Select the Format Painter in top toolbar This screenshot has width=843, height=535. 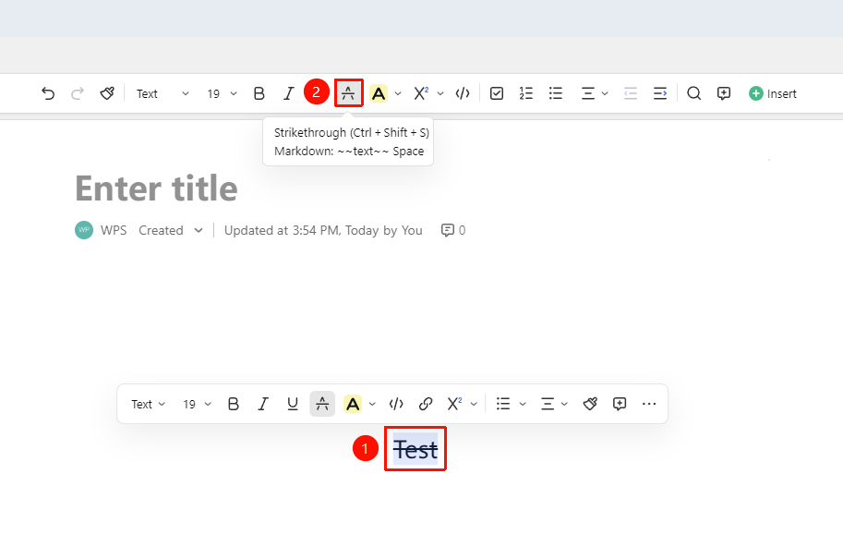pos(107,93)
